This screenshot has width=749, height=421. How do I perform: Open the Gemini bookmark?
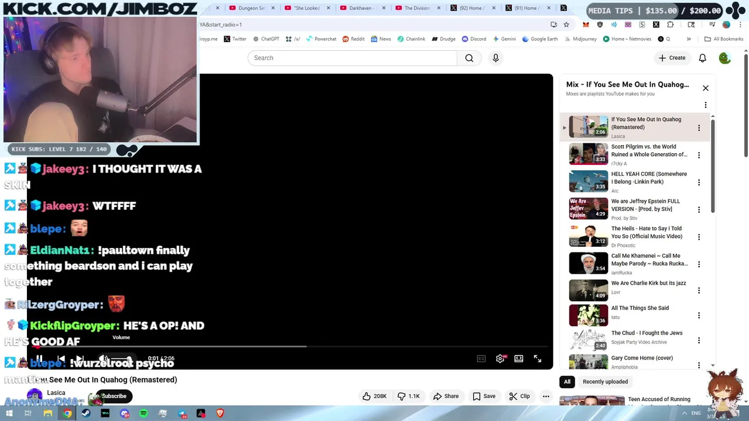pos(504,39)
